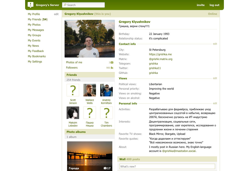249x171 pixels.
Task: Click the camera icon beside Photos of me
Action: click(112, 62)
